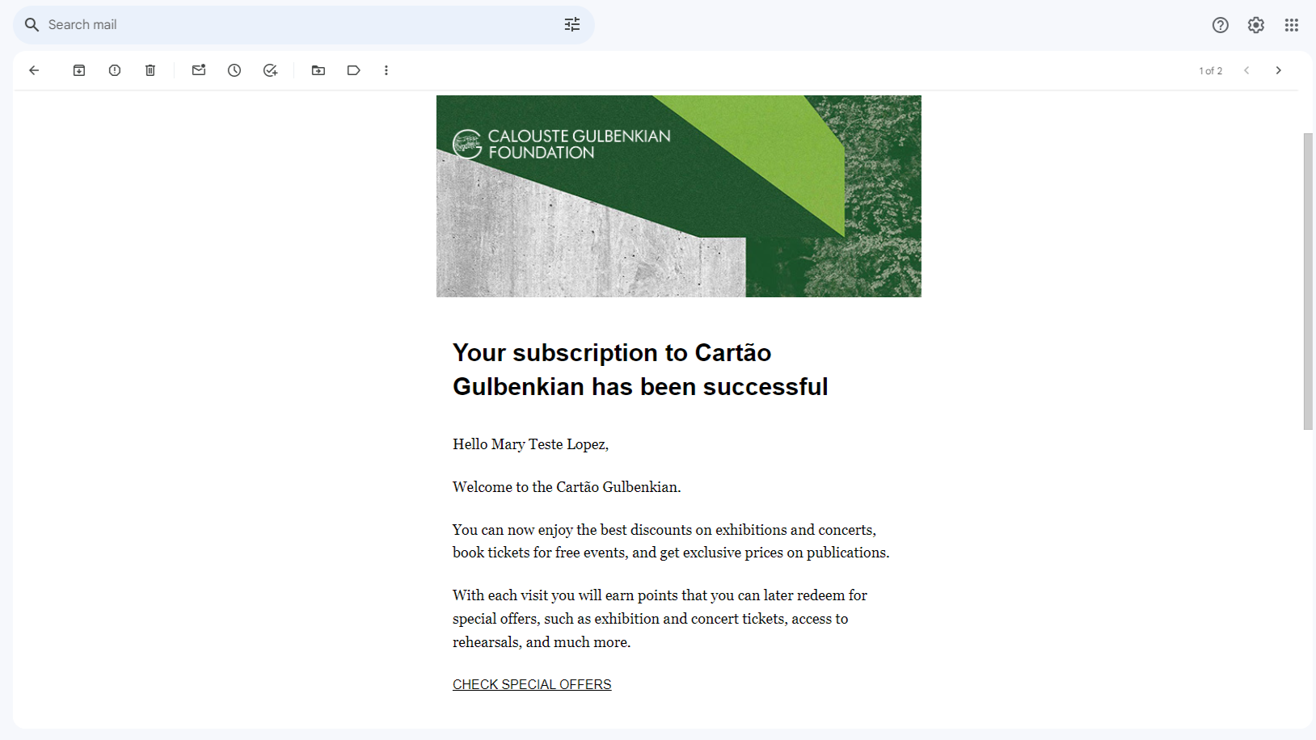Go back to the inbox
The width and height of the screenshot is (1316, 740).
(34, 70)
